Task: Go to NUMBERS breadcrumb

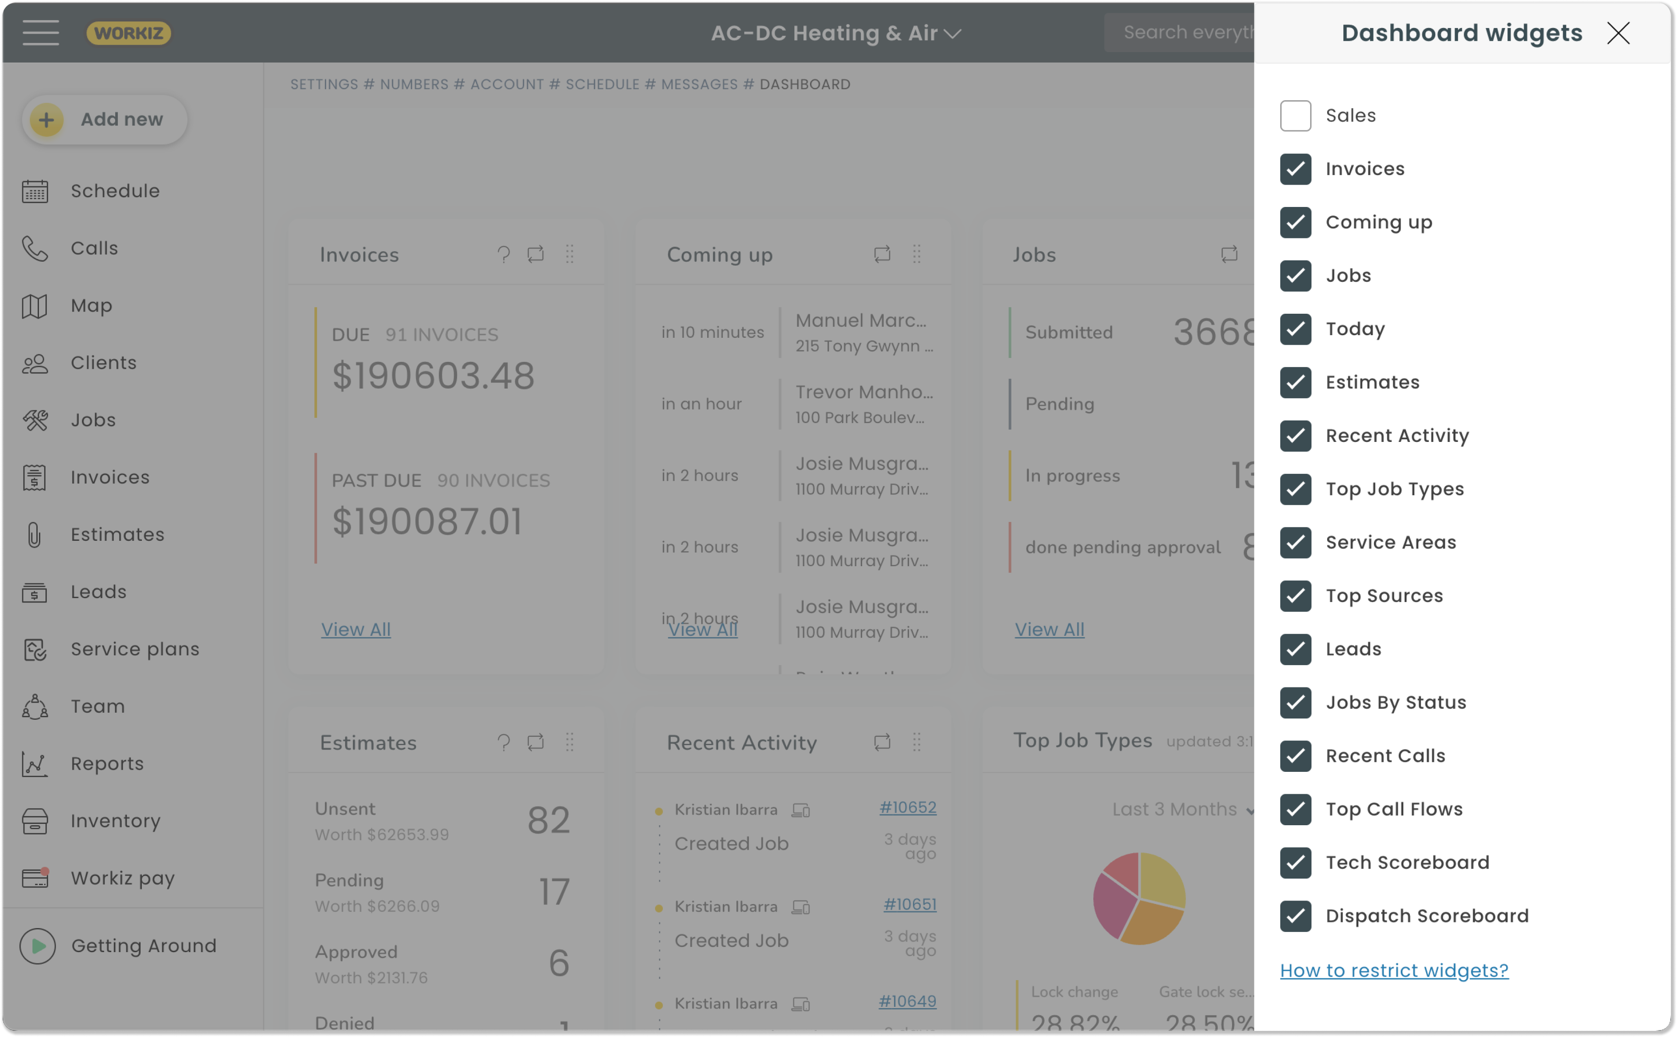Action: click(x=414, y=84)
